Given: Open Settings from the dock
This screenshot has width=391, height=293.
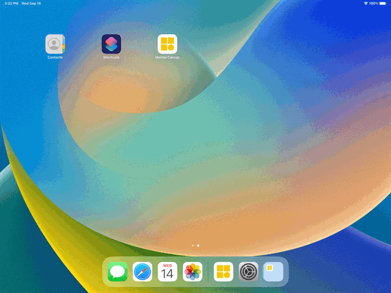Looking at the screenshot, I should [x=249, y=272].
